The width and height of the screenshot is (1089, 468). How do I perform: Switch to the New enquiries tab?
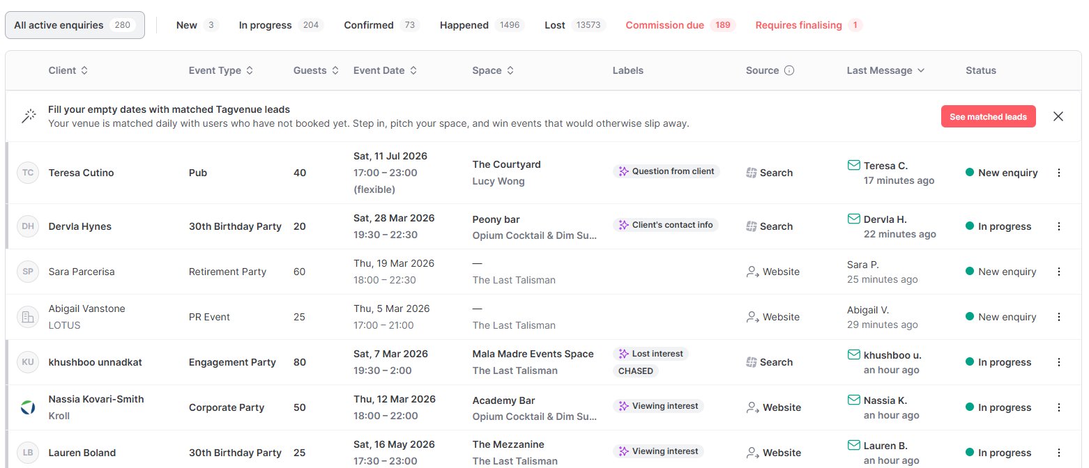point(197,25)
